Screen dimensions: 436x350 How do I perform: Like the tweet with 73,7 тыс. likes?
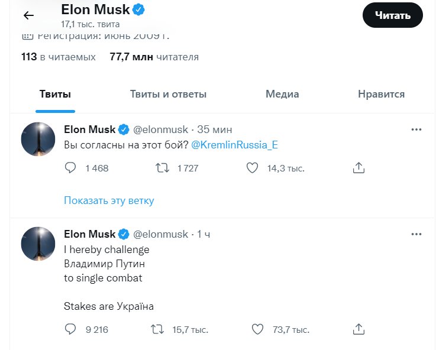click(x=257, y=329)
